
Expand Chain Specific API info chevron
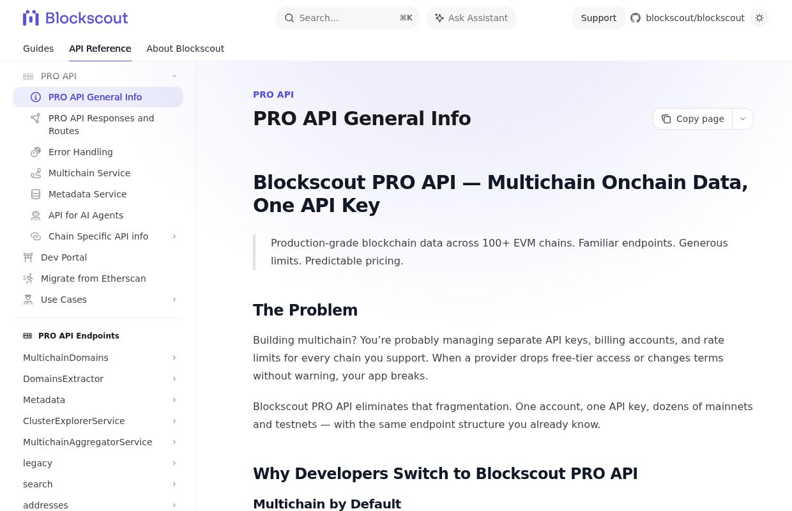pyautogui.click(x=174, y=236)
